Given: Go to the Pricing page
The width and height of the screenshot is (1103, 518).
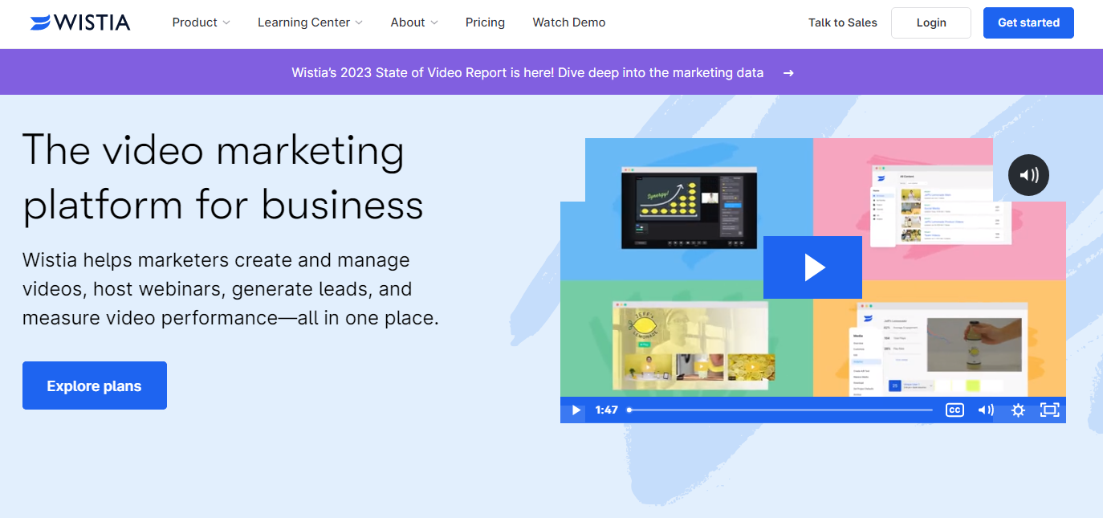Looking at the screenshot, I should [x=485, y=22].
